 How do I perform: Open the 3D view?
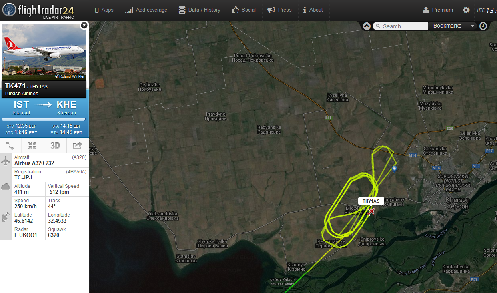pos(55,145)
